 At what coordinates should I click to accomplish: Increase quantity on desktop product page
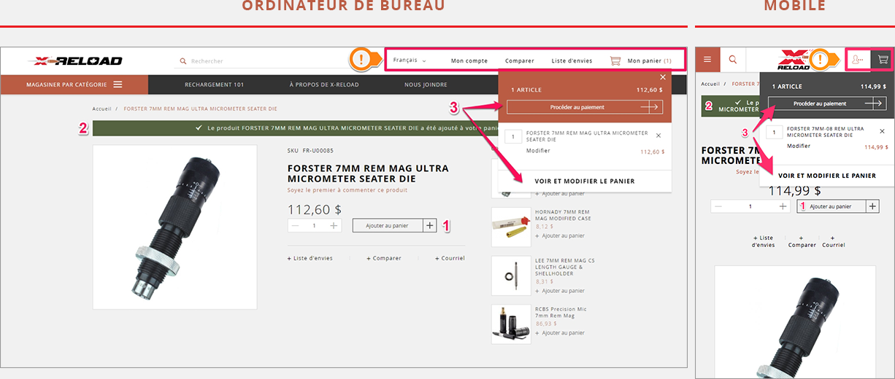tap(334, 226)
